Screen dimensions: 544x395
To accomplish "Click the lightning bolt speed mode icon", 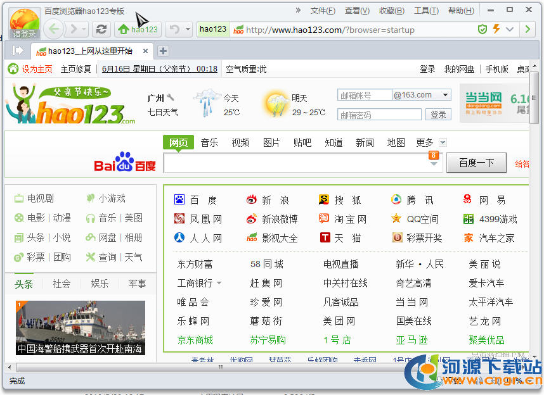I will point(496,29).
